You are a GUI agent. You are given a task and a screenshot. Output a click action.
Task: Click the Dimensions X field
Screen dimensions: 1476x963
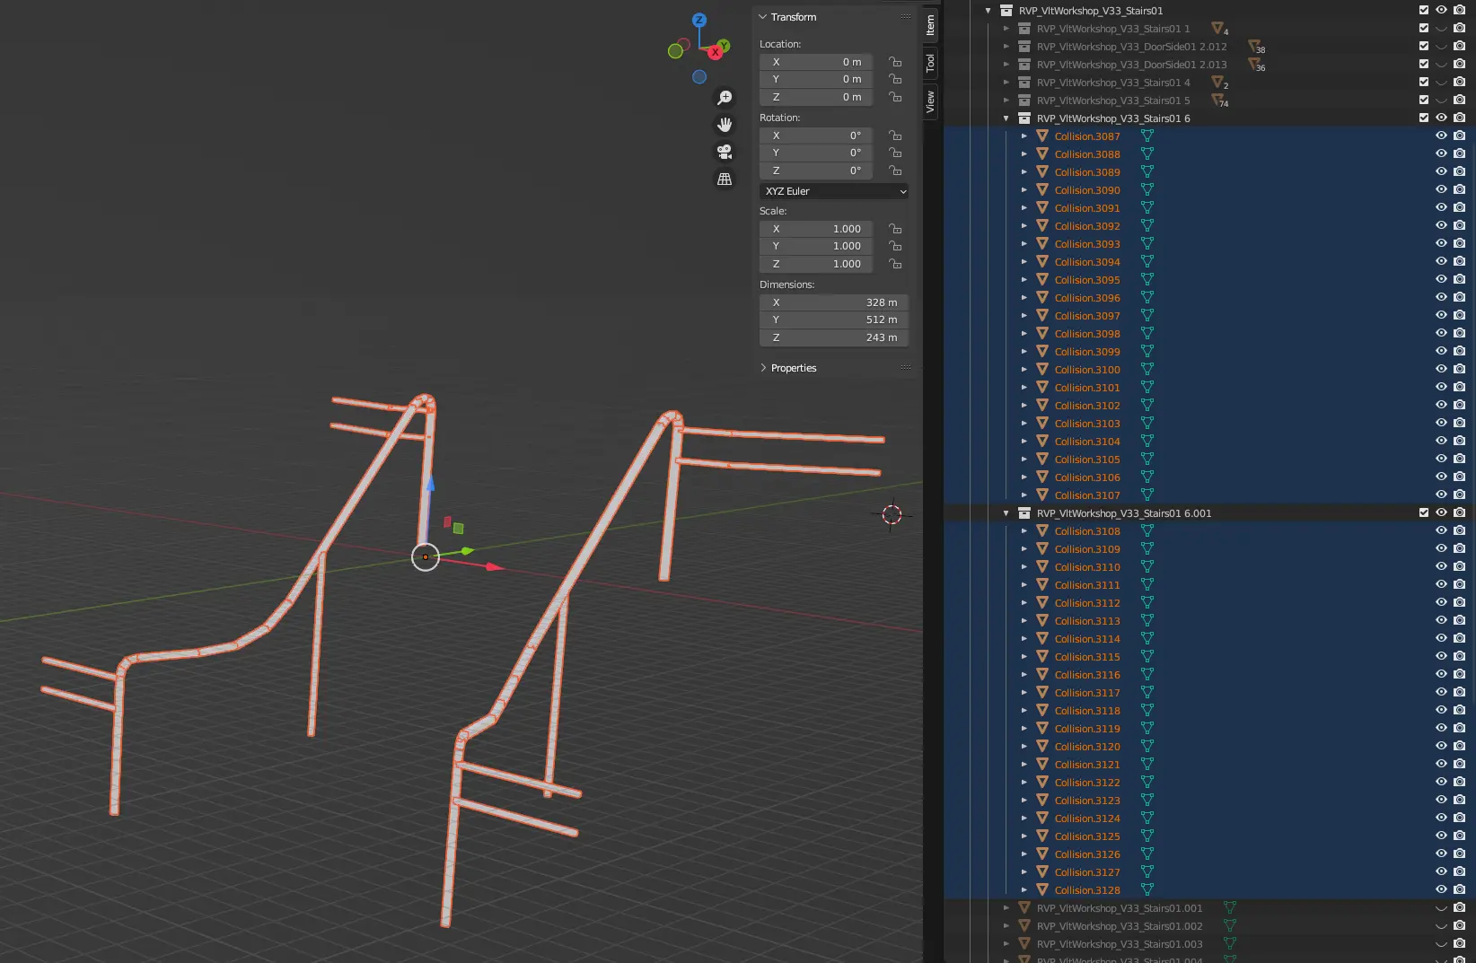pos(834,302)
